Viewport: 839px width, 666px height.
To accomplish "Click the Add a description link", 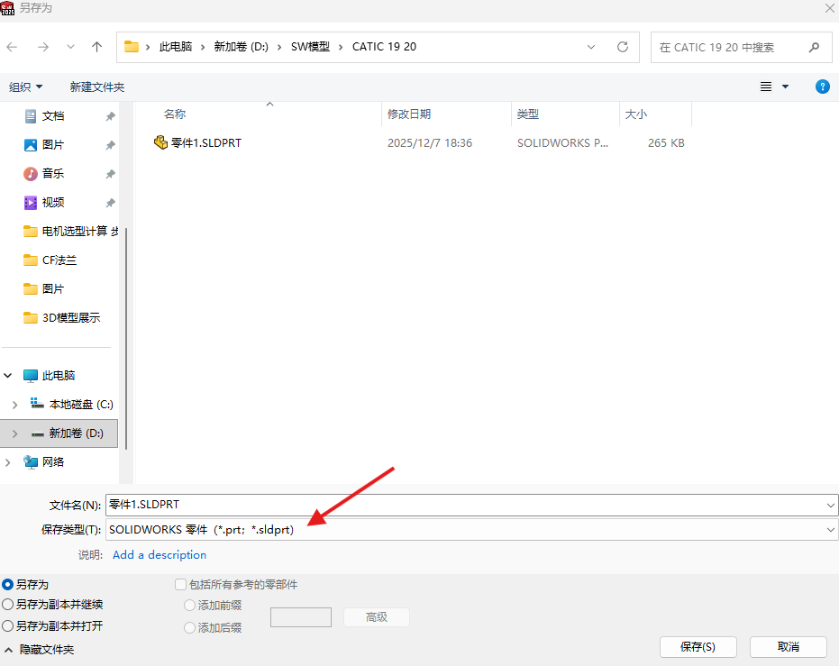I will coord(160,555).
